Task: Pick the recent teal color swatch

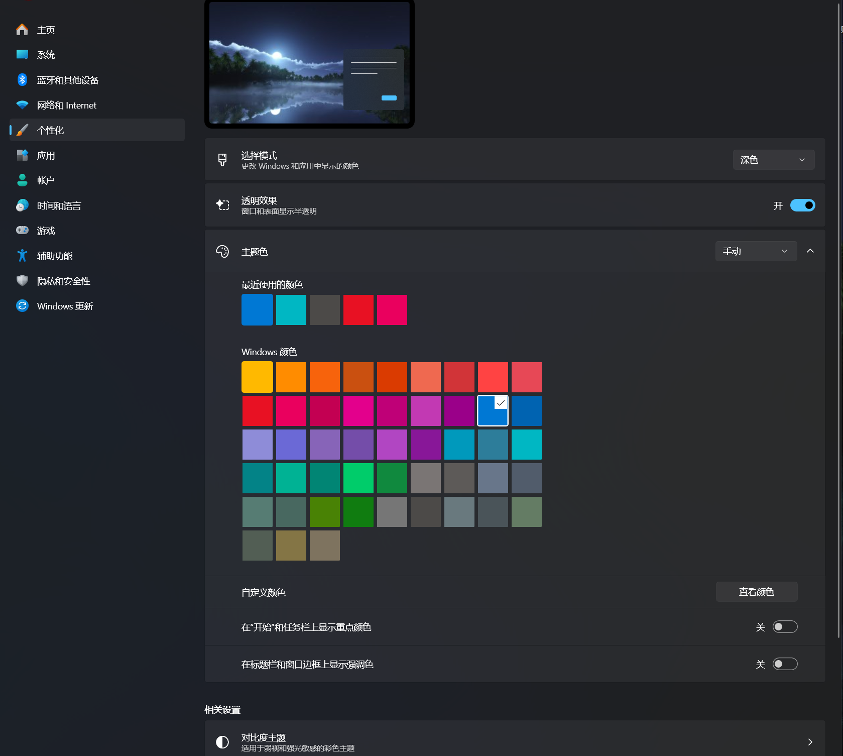Action: [x=291, y=310]
